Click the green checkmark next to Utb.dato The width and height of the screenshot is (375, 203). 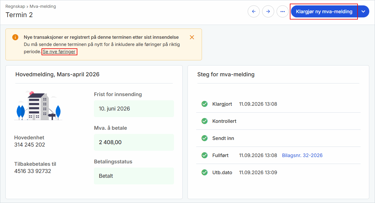[205, 172]
